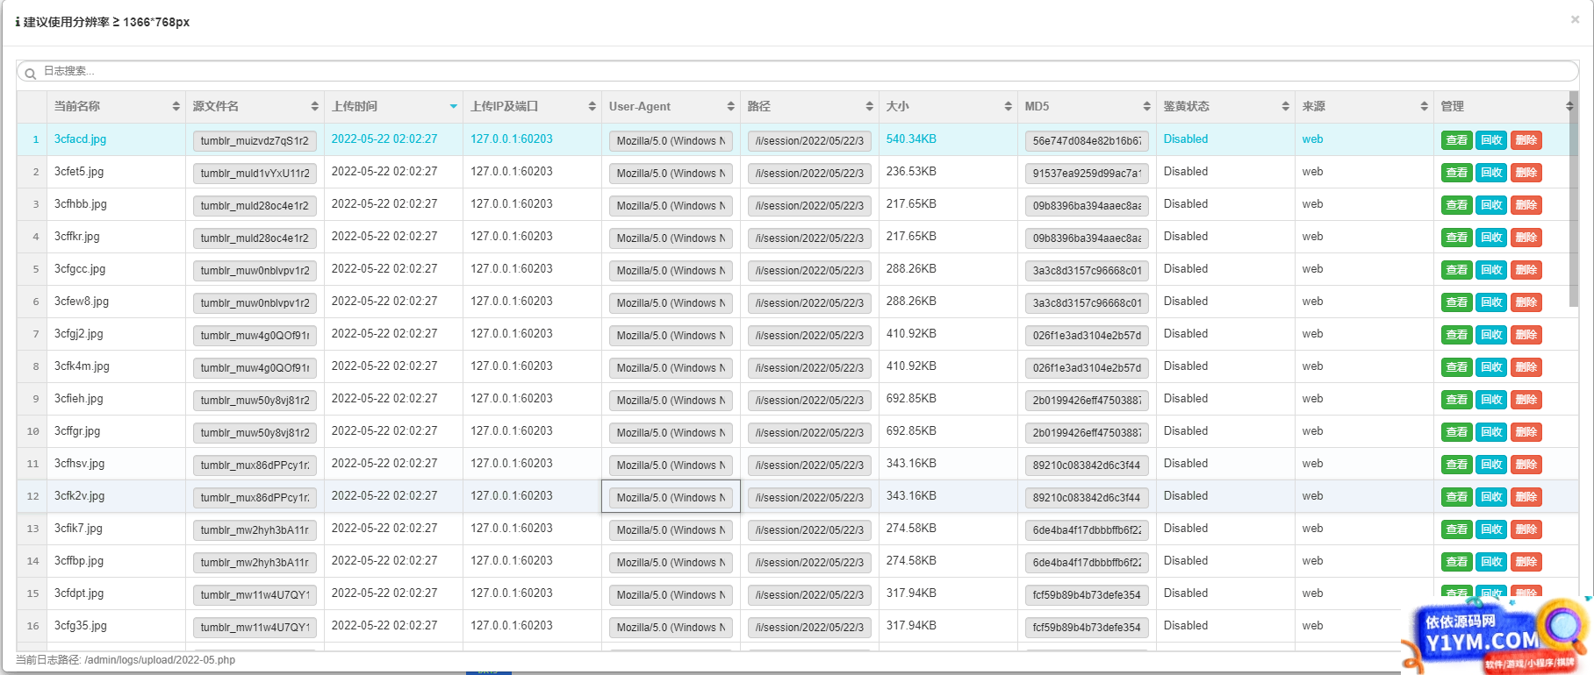The width and height of the screenshot is (1594, 675).
Task: Click web source link in row 1
Action: (1312, 139)
